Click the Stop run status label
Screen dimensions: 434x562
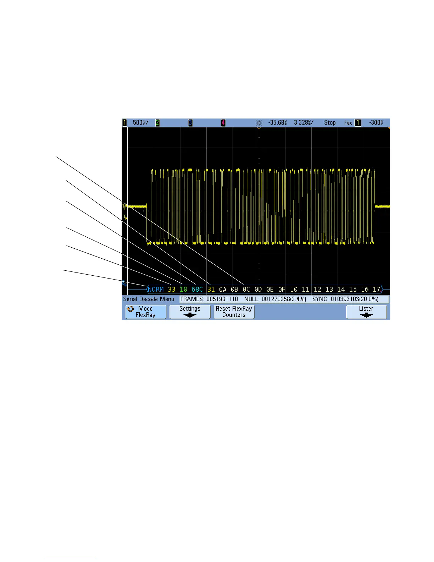pyautogui.click(x=330, y=122)
